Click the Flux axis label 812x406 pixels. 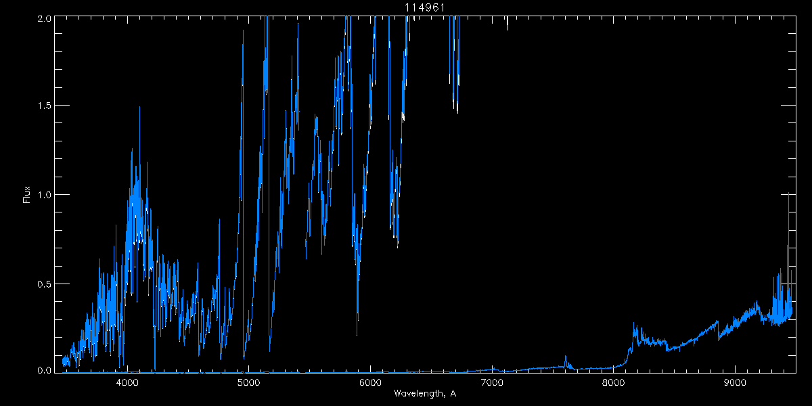27,194
